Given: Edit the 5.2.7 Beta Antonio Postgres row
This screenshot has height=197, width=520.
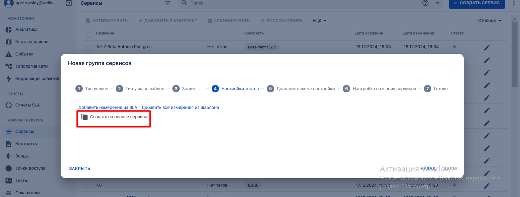Looking at the screenshot, I should 487,48.
